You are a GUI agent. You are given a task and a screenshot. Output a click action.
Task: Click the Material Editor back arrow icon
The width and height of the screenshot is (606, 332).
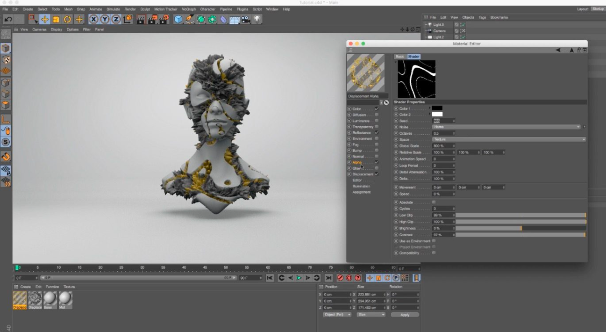[x=558, y=50]
